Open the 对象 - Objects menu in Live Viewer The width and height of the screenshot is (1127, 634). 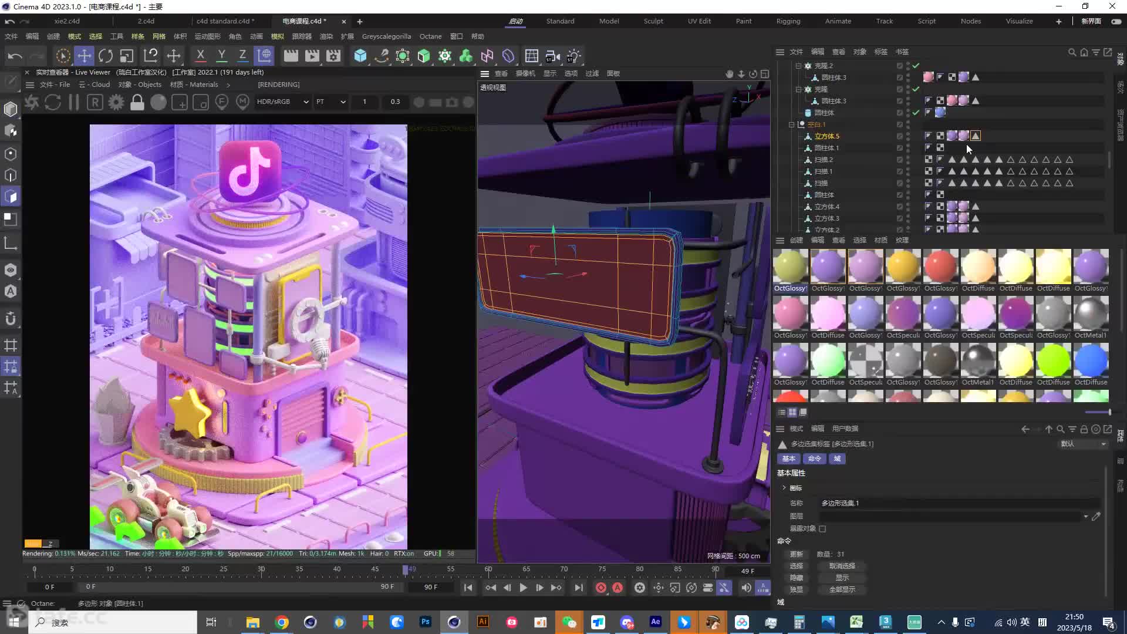click(x=140, y=85)
